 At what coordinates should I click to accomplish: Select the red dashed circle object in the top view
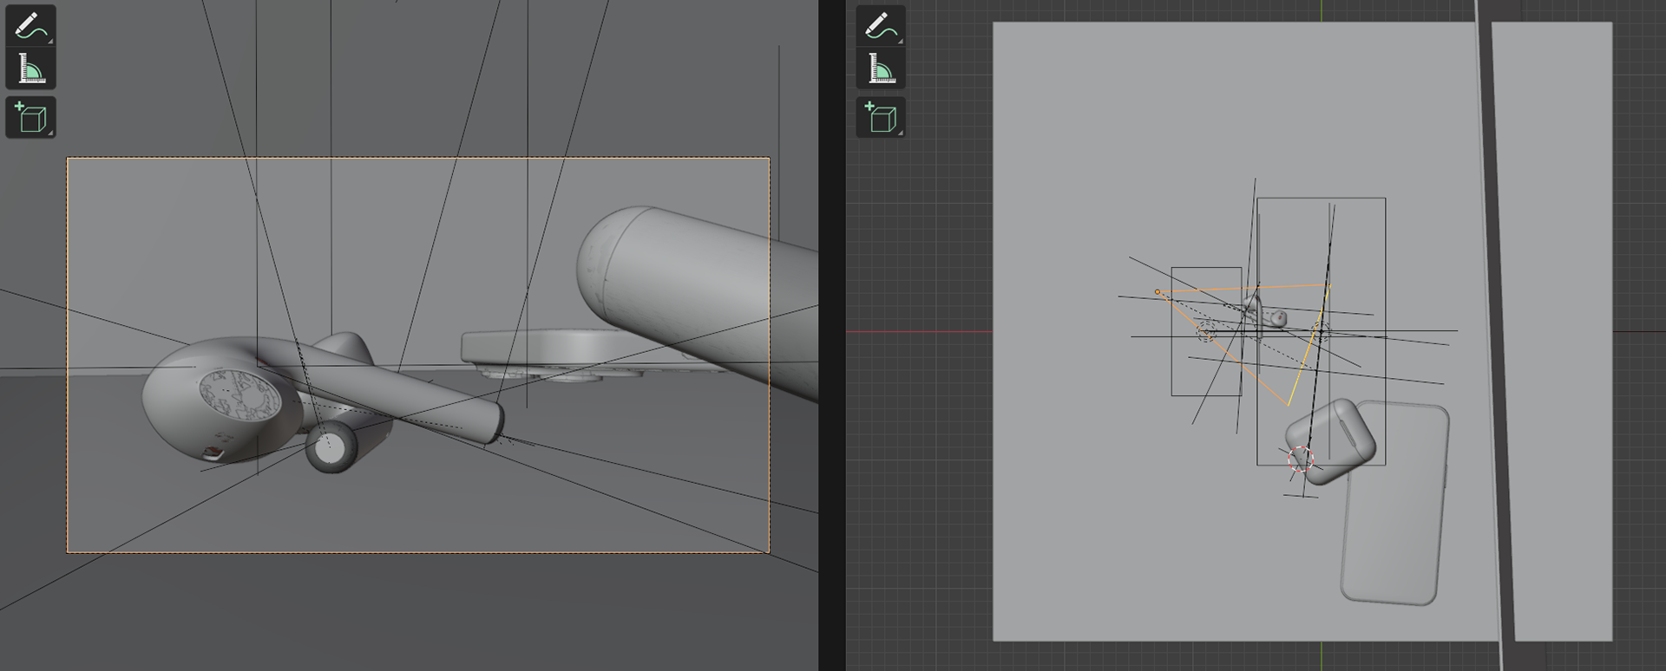pos(1300,458)
